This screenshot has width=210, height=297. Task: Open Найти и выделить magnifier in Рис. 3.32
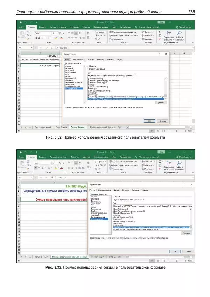179,36
